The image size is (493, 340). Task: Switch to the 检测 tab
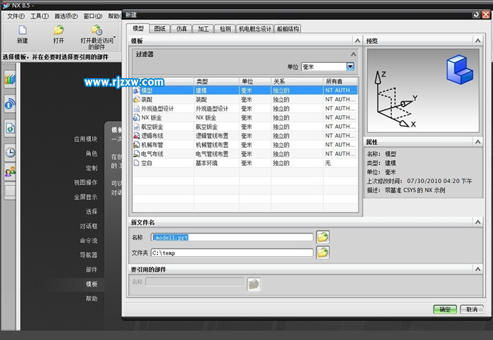[225, 29]
